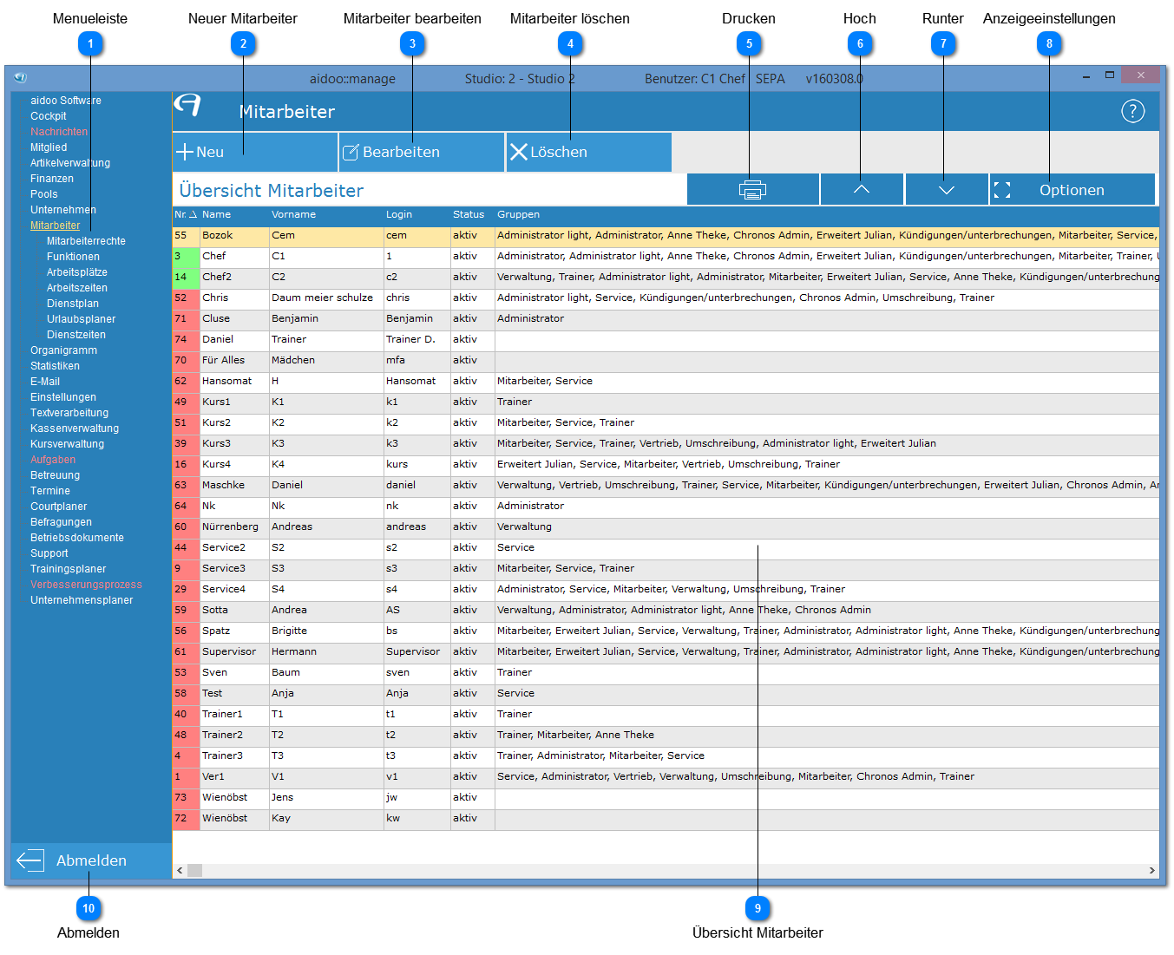Open Textverarbeitung in the side menu
This screenshot has width=1174, height=955.
69,413
